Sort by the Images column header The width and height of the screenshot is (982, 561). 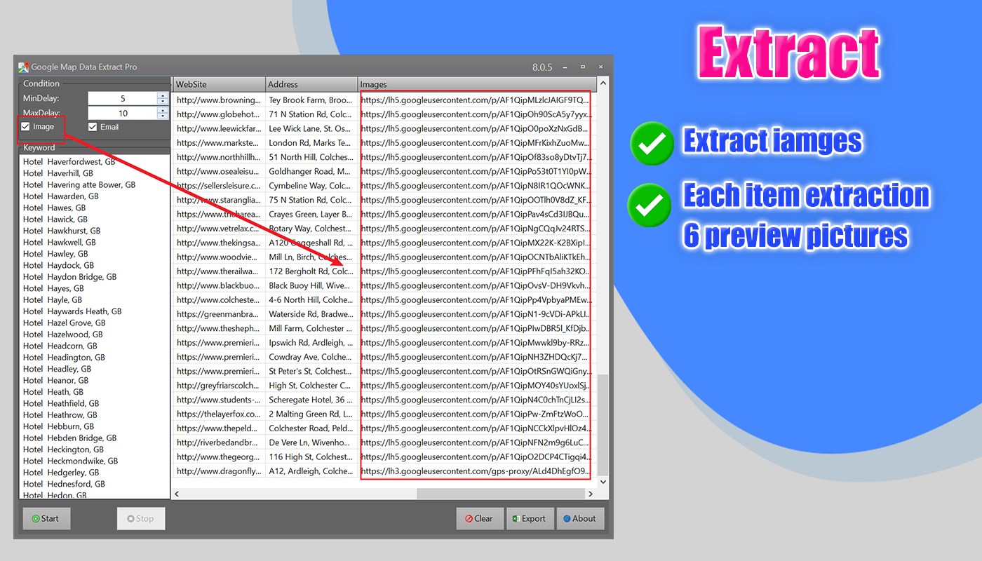tap(477, 84)
